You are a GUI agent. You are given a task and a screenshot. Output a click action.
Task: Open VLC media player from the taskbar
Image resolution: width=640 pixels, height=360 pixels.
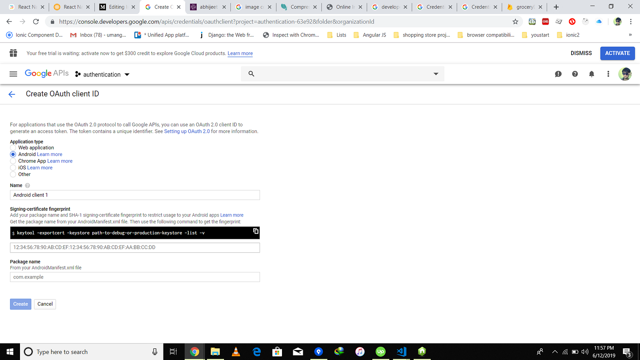click(236, 352)
